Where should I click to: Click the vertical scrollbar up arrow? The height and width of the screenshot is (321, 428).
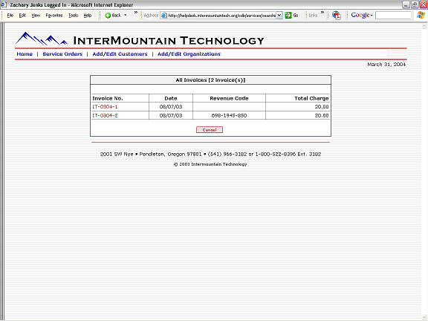click(424, 26)
